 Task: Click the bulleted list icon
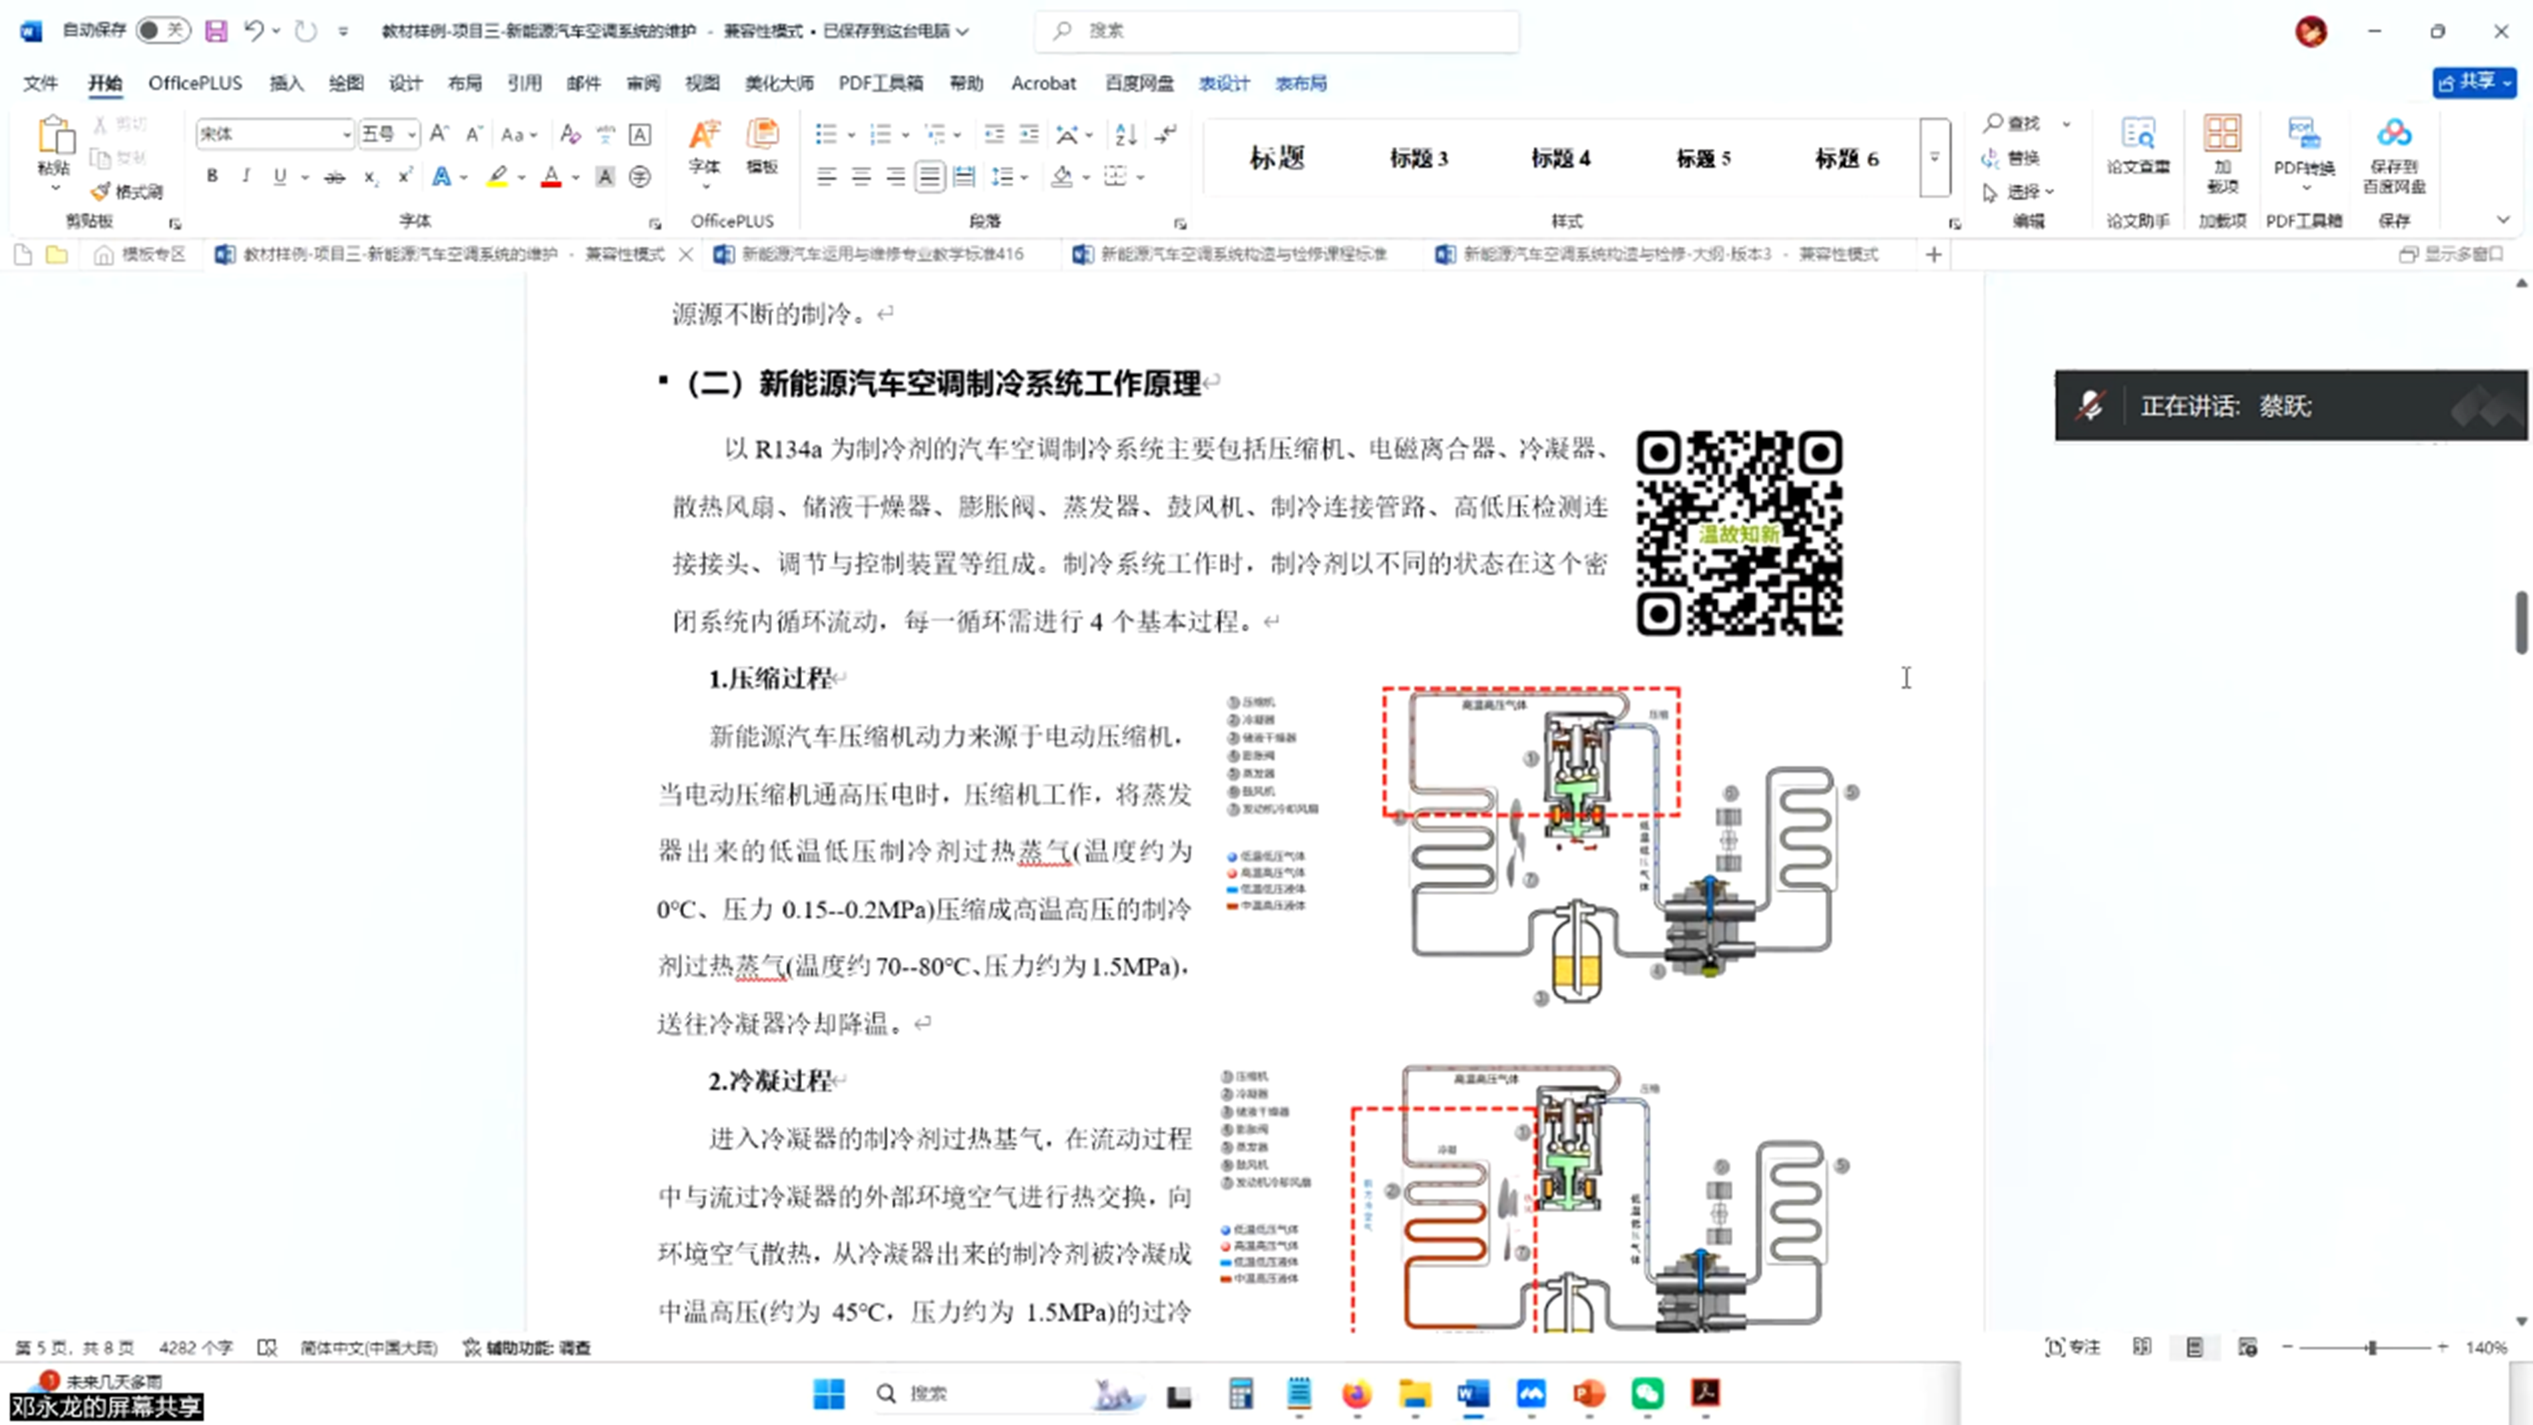point(826,134)
